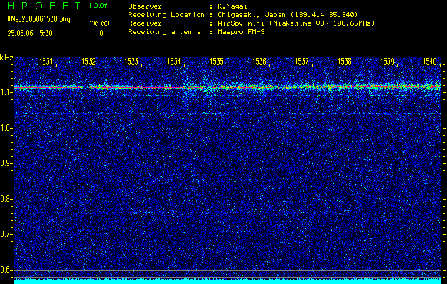Image resolution: width=447 pixels, height=284 pixels.
Task: Click the 0.8 kHz axis label
Action: (x=6, y=199)
